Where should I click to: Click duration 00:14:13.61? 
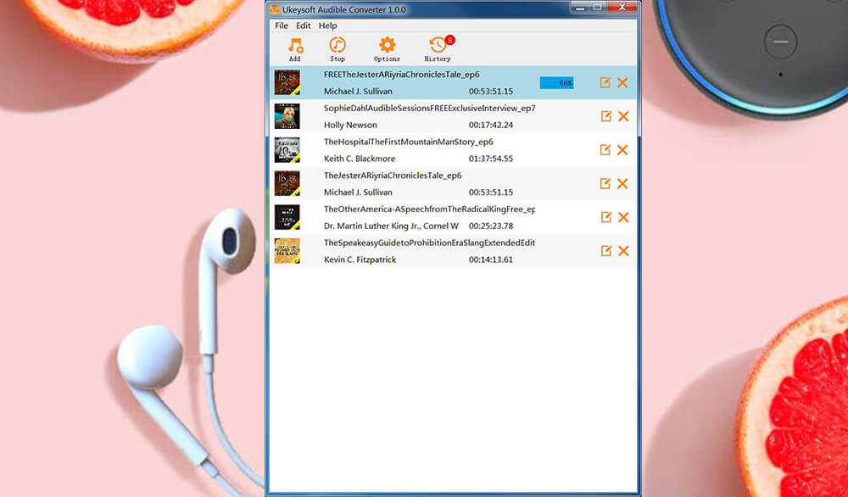[491, 260]
